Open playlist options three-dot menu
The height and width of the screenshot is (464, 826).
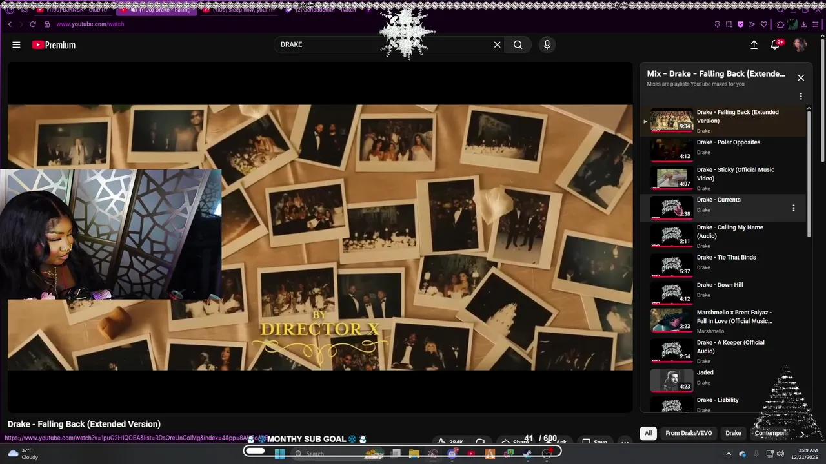point(801,96)
